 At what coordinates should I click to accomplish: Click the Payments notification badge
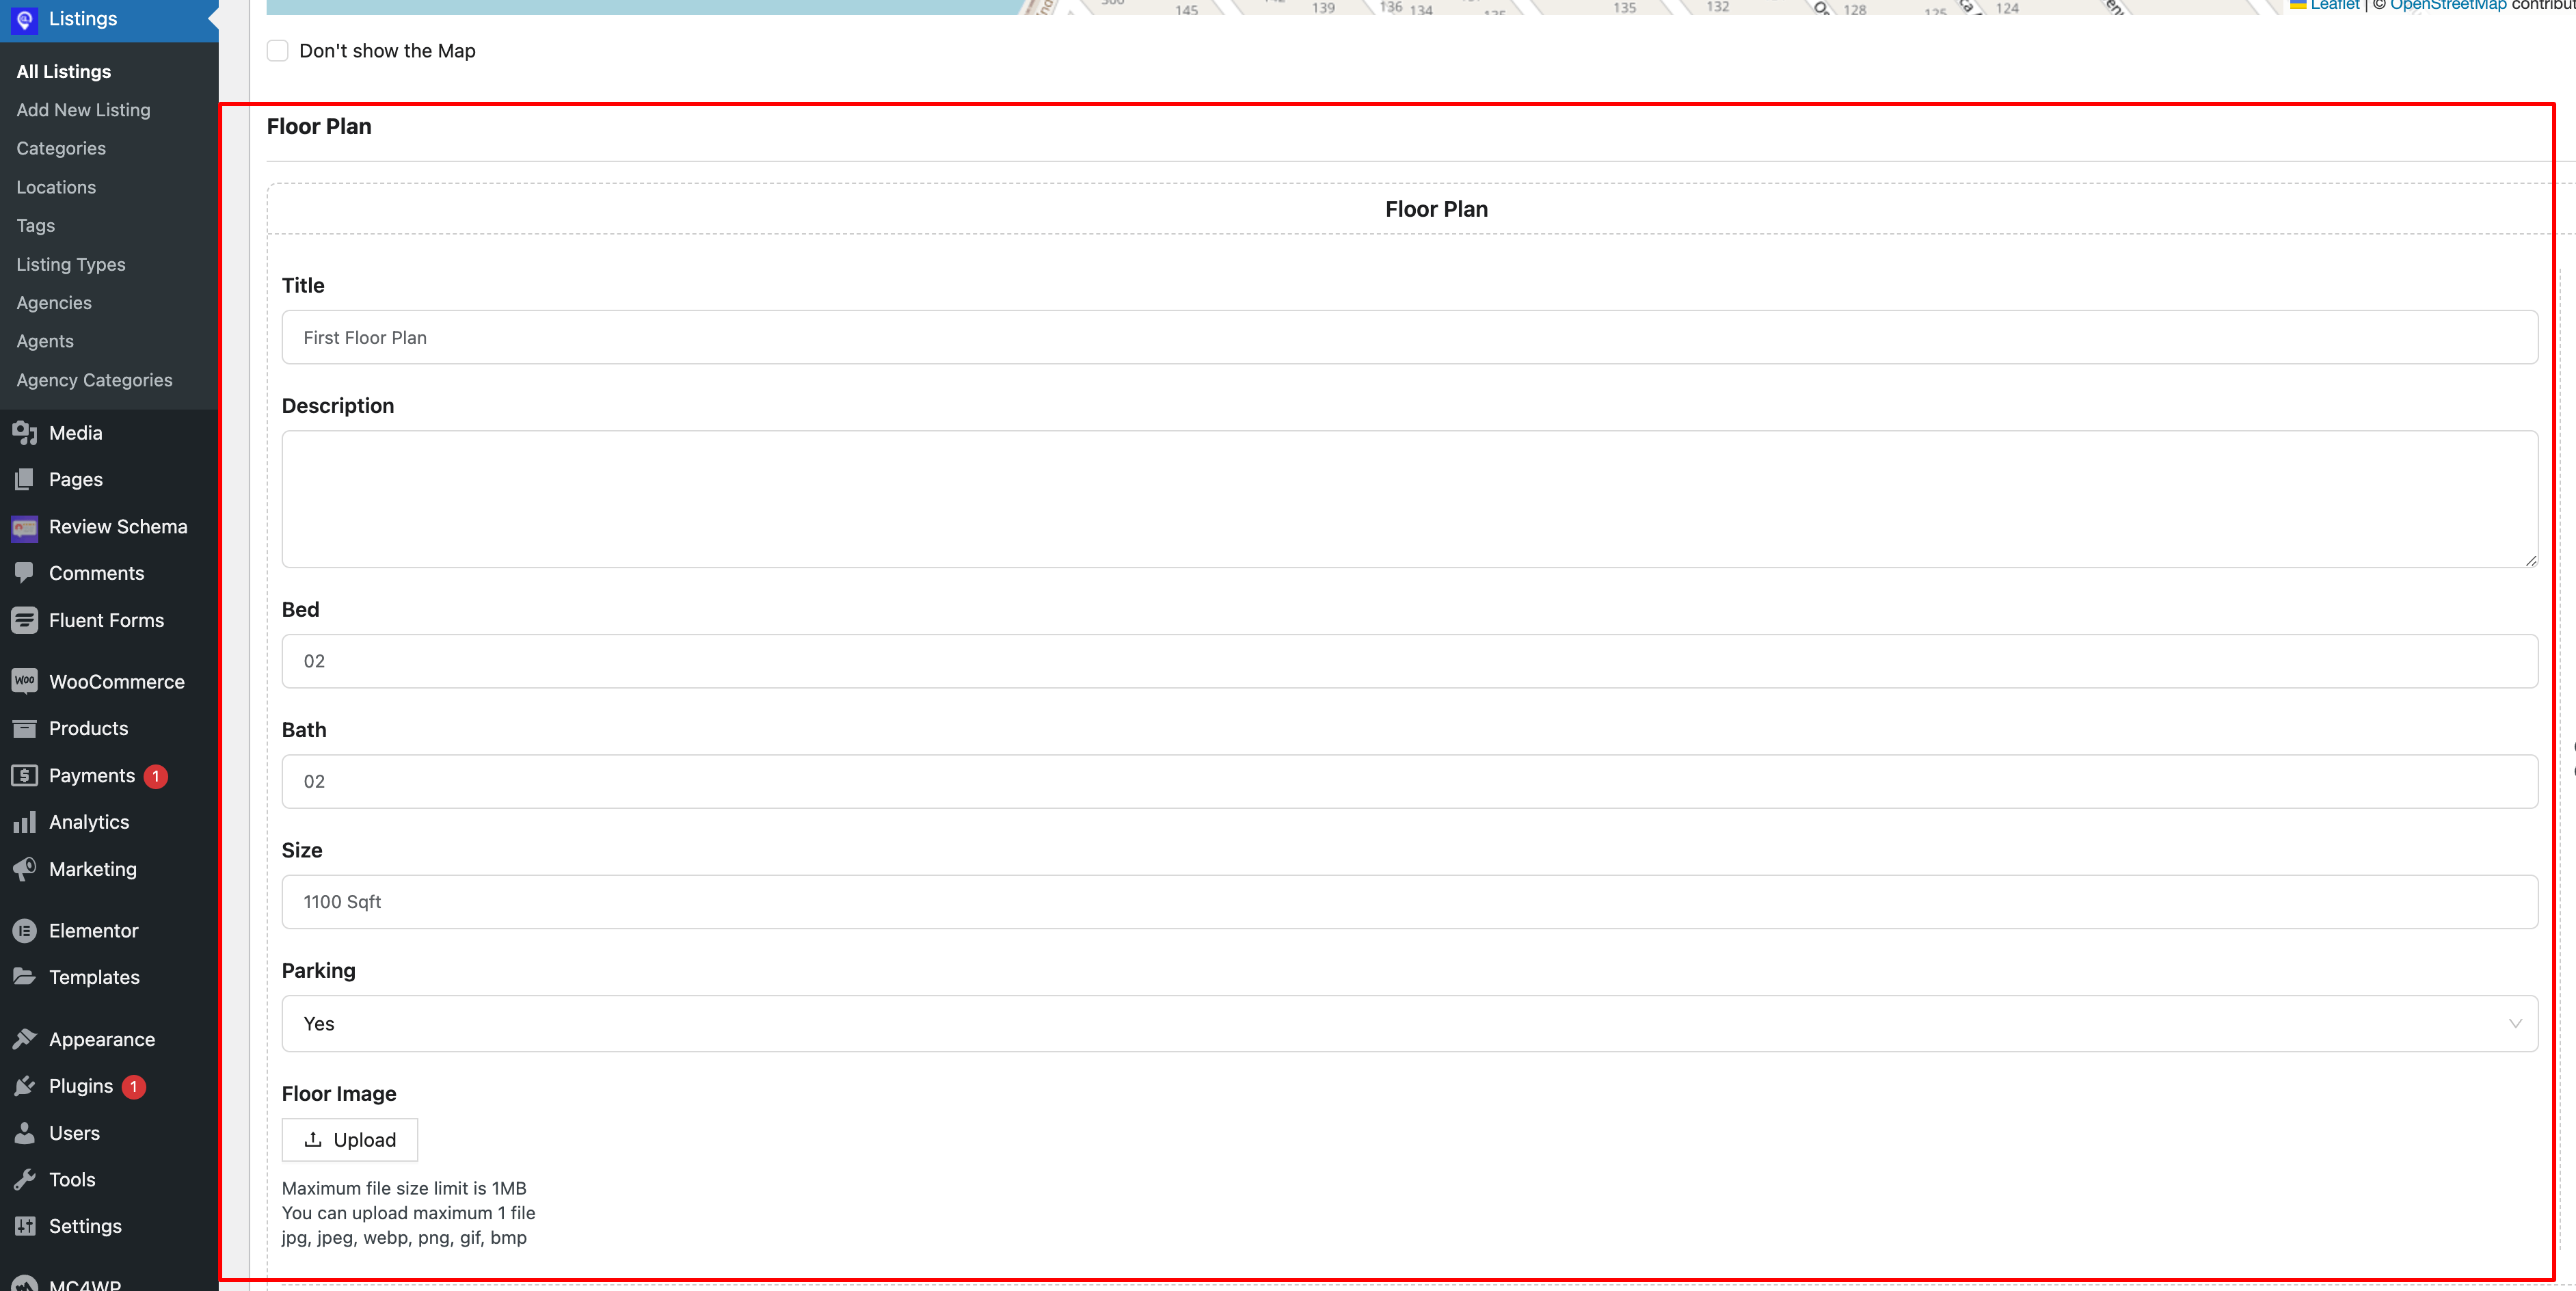[156, 776]
